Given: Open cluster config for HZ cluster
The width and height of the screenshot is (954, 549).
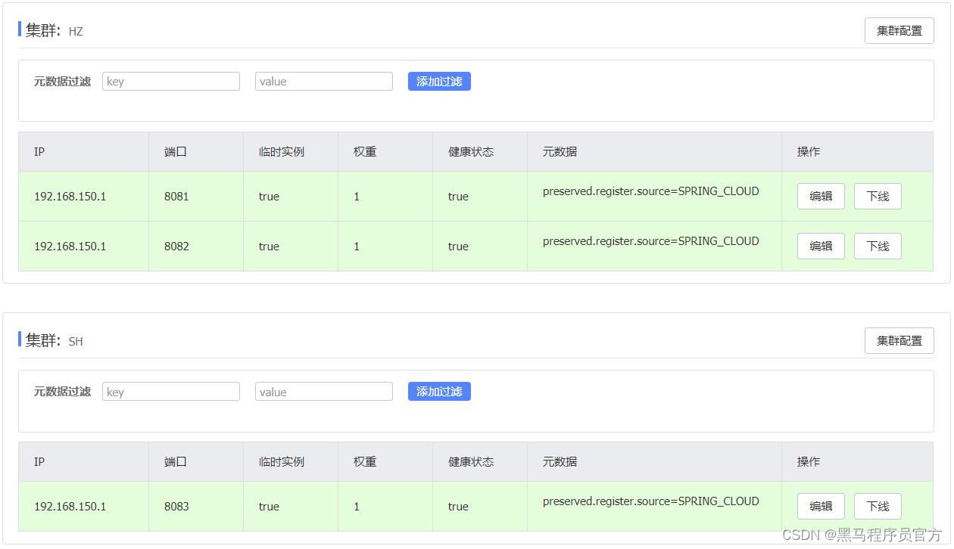Looking at the screenshot, I should pos(899,31).
